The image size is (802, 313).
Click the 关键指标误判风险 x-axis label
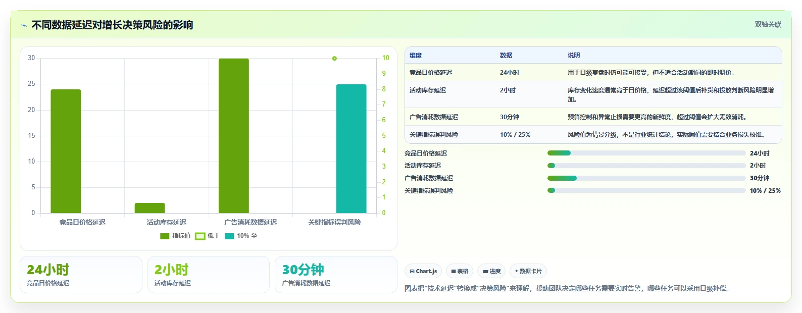[334, 222]
